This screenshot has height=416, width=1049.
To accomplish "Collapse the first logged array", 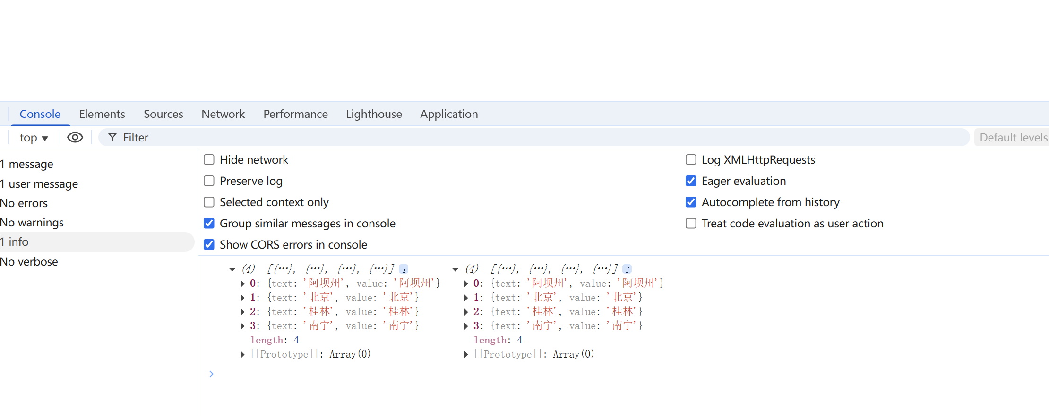I will pyautogui.click(x=232, y=269).
